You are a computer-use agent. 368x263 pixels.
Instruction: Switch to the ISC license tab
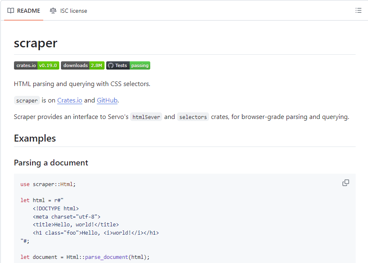tap(68, 11)
